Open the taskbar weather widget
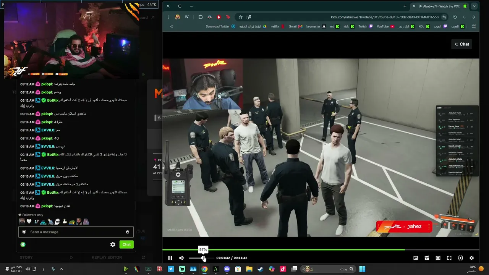This screenshot has height=275, width=489. click(x=476, y=269)
